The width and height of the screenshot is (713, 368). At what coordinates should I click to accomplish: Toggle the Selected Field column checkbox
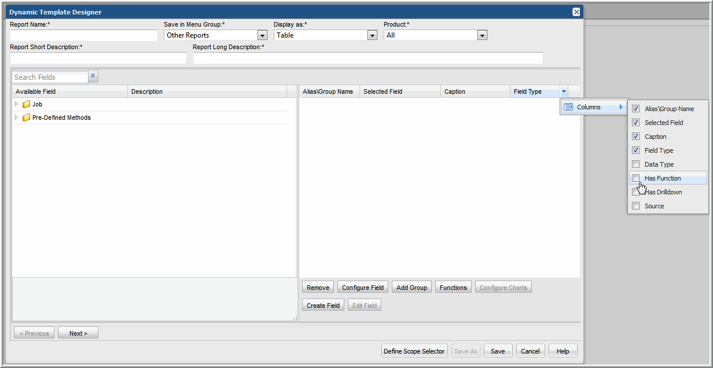(636, 123)
